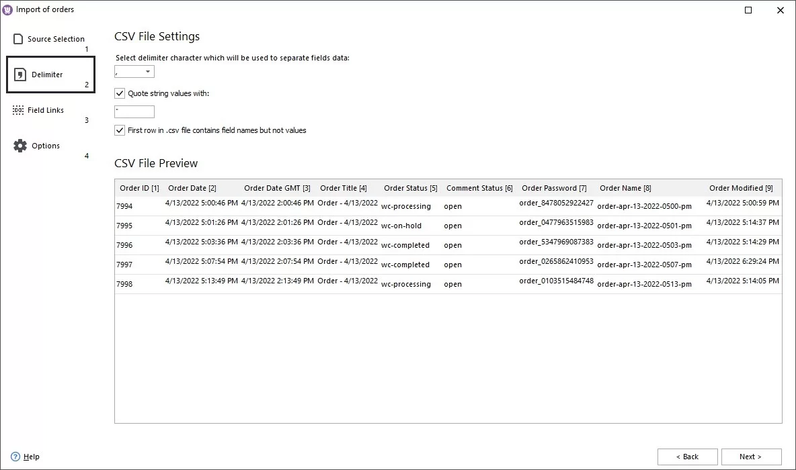Viewport: 796px width, 470px height.
Task: Open the delimiter character dropdown
Action: tap(149, 71)
